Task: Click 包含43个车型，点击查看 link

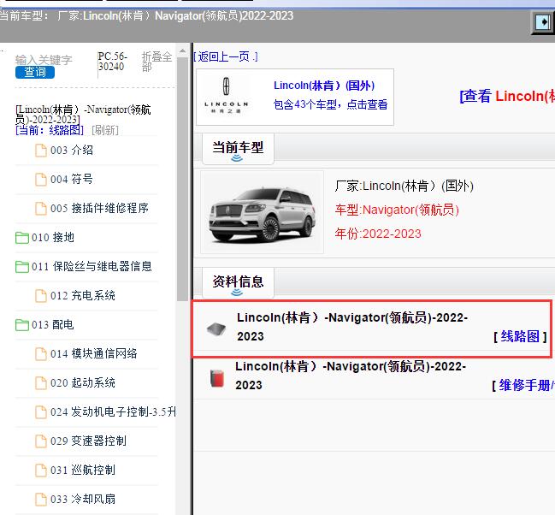Action: tap(331, 104)
